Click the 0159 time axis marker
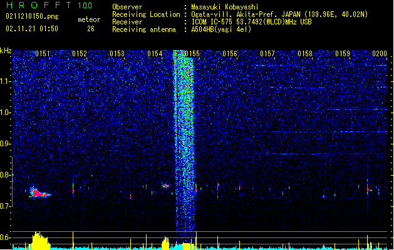The height and width of the screenshot is (250, 394). (343, 54)
